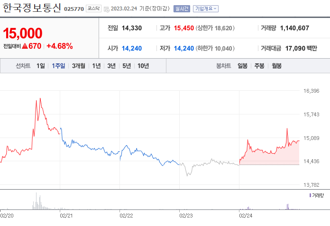This screenshot has height=226, width=330.
Task: Show the 주봉 weekly candle chart
Action: [259, 66]
